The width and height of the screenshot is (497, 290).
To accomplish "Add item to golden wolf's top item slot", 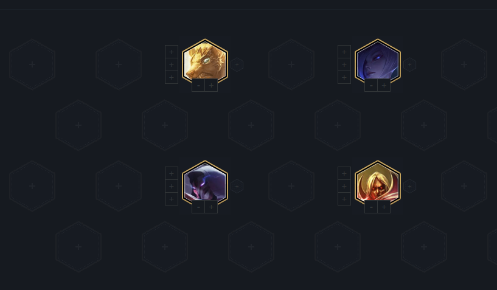I will [172, 52].
